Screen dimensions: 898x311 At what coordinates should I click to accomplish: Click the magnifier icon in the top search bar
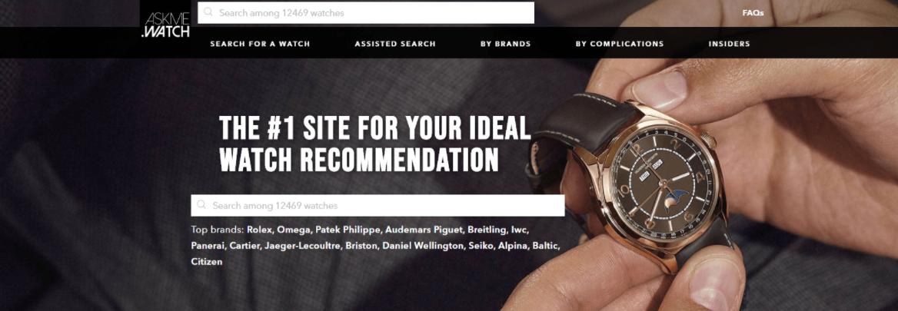tap(208, 12)
